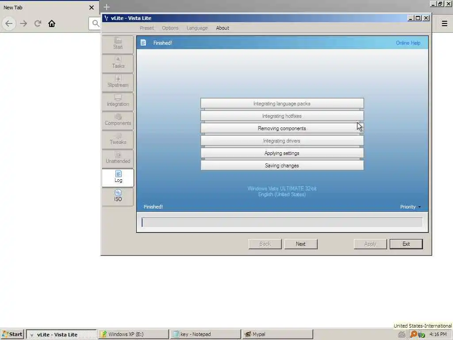Screen dimensions: 453x340
Task: Switch to Windows XP (E:) taskbar window
Action: 134,334
